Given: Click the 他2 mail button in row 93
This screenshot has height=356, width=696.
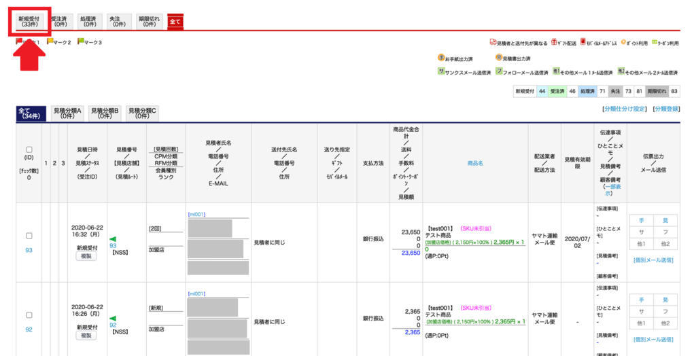Looking at the screenshot, I should pyautogui.click(x=665, y=243).
